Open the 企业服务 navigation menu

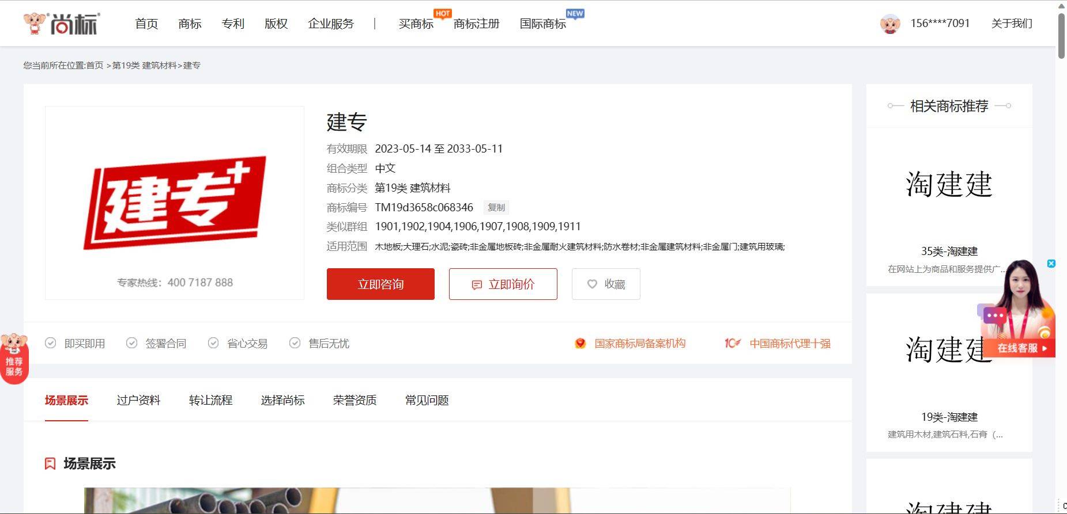331,24
